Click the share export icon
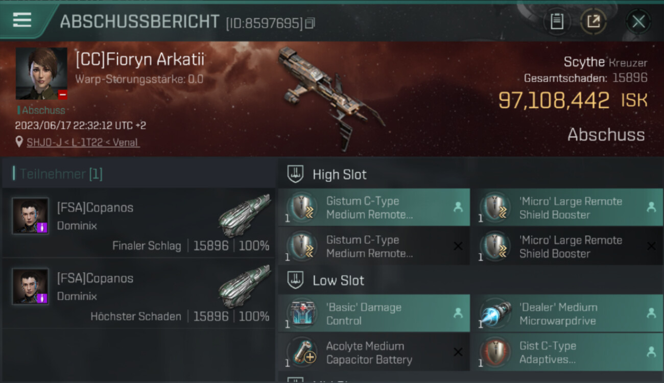 click(593, 21)
